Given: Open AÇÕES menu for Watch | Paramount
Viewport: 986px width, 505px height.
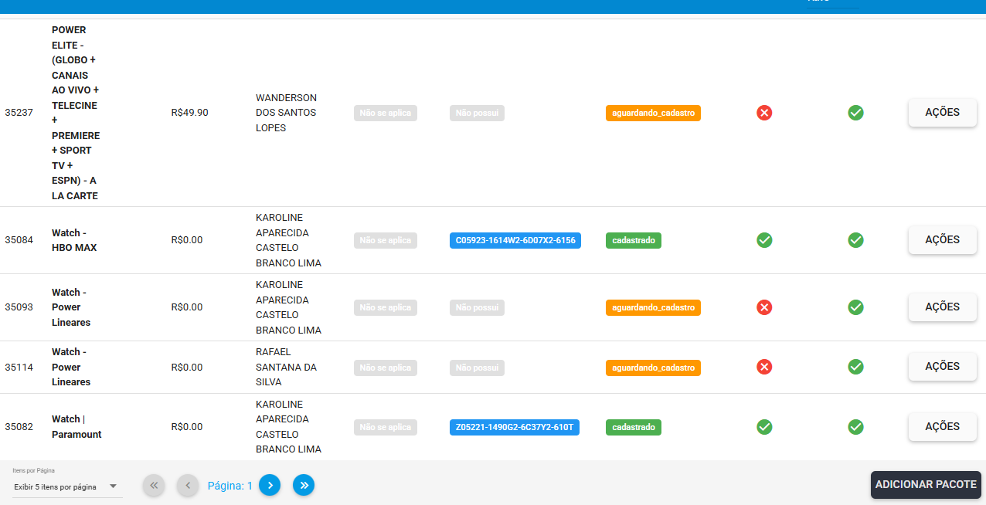Looking at the screenshot, I should (x=942, y=427).
